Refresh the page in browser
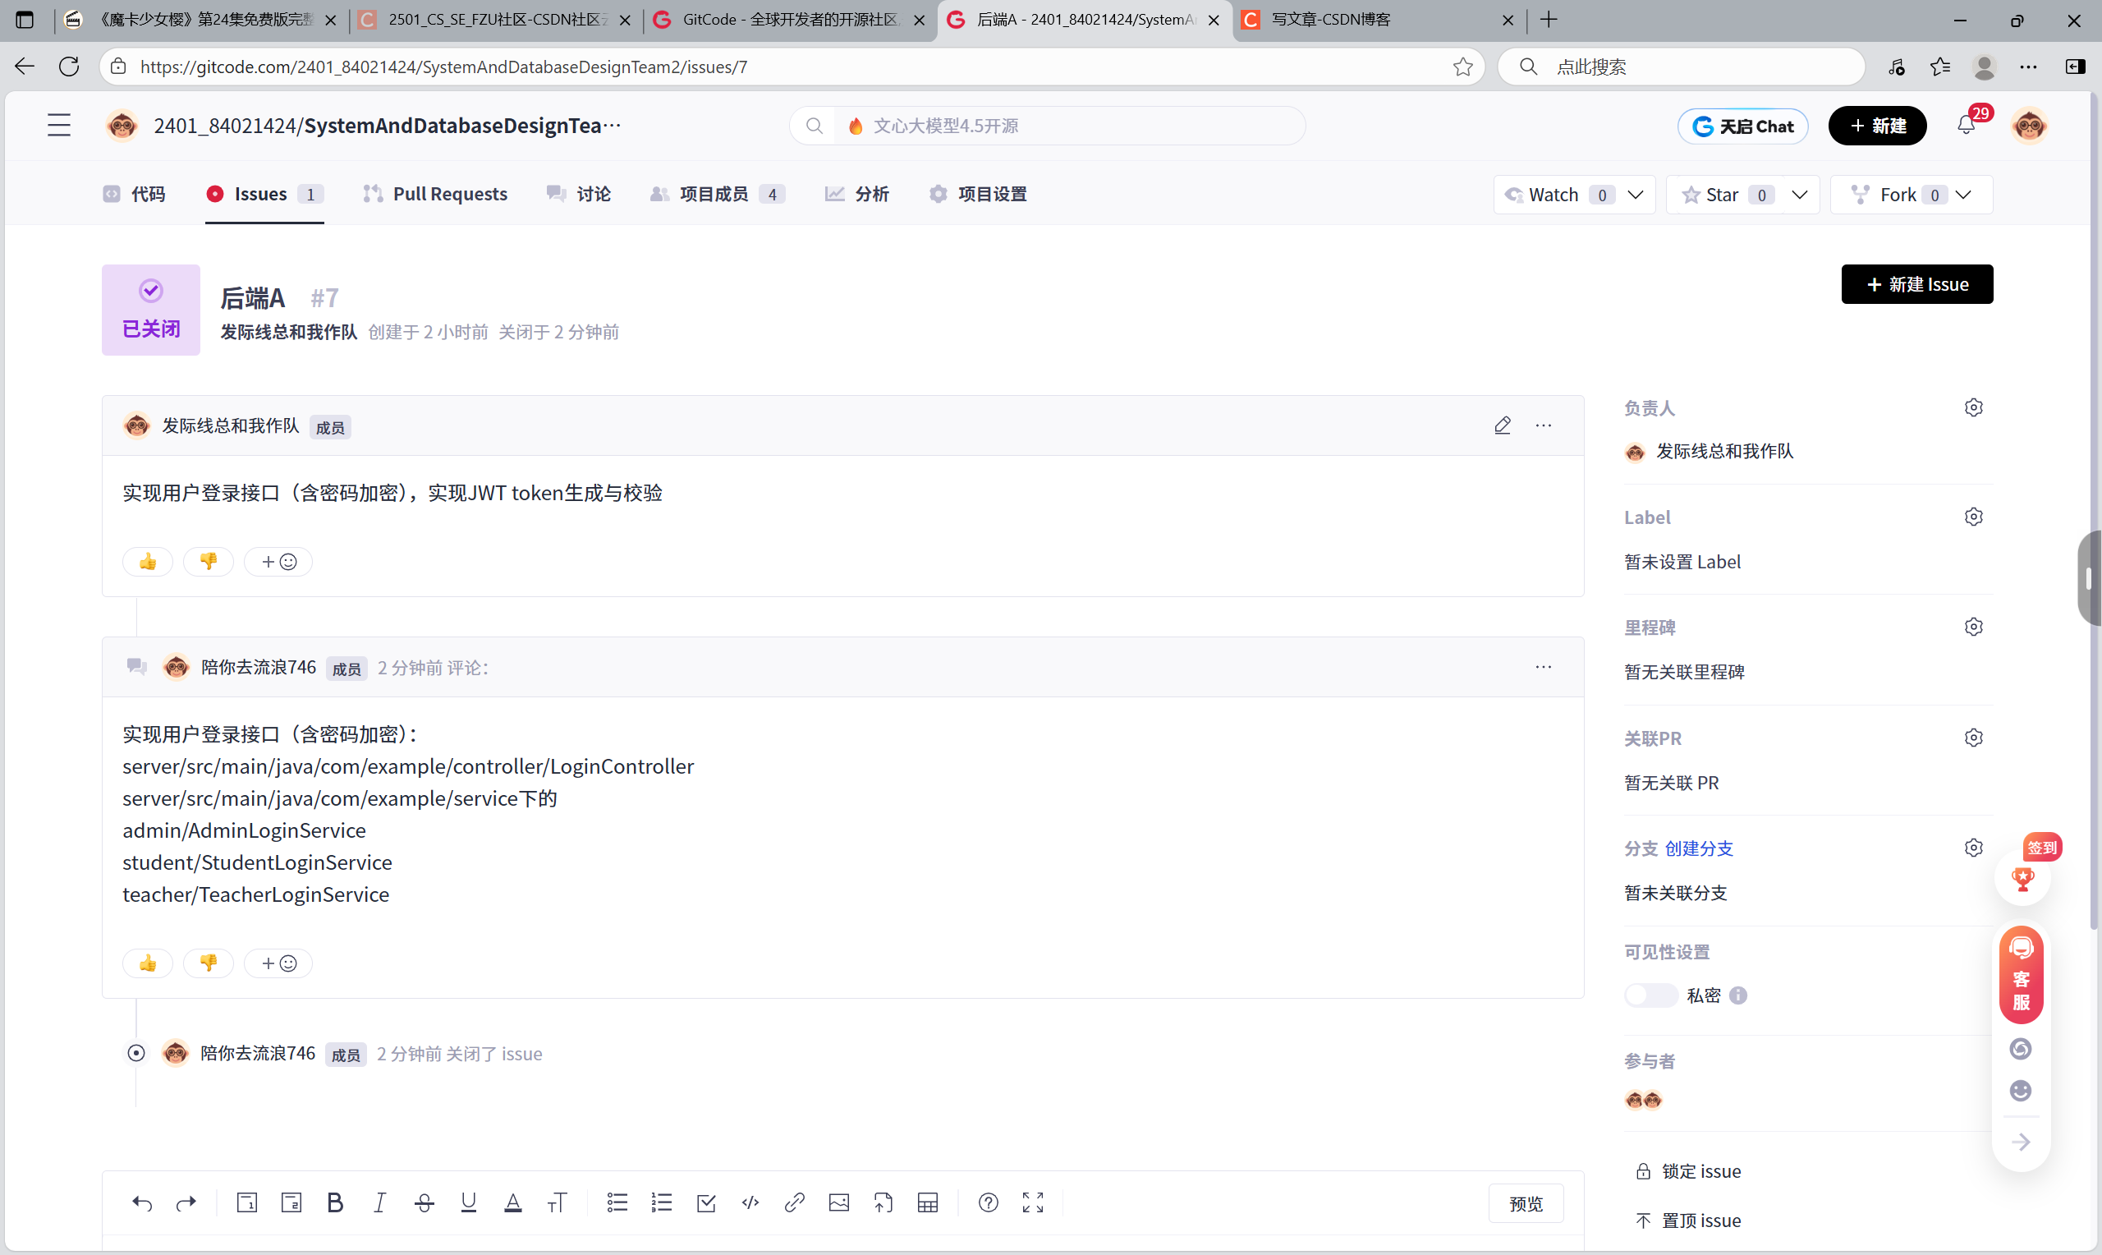Image resolution: width=2102 pixels, height=1255 pixels. click(x=69, y=66)
